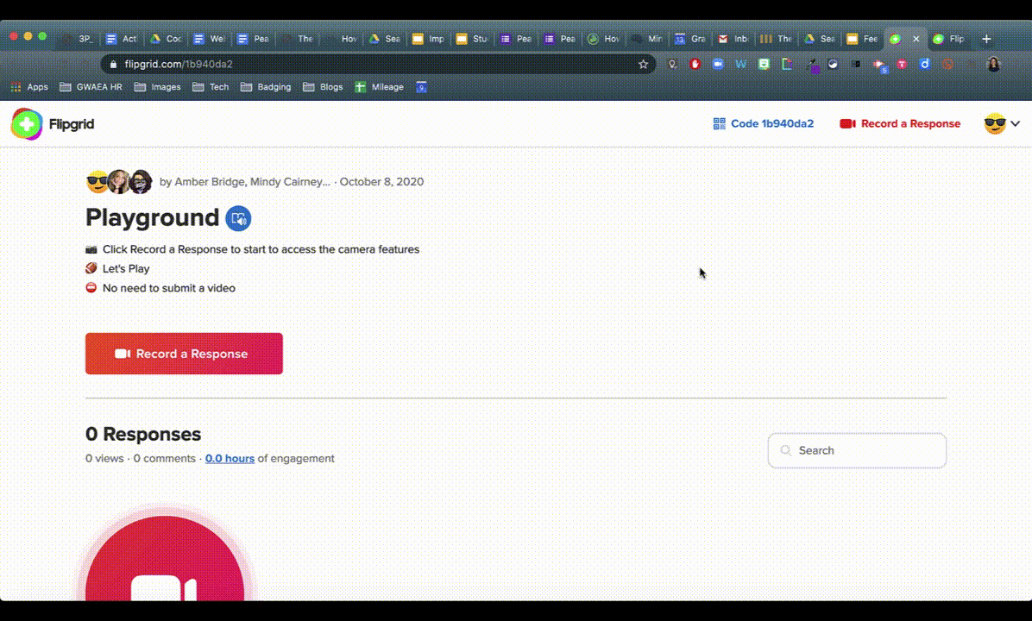This screenshot has width=1032, height=621.
Task: Open the Images bookmarks folder
Action: [x=157, y=87]
